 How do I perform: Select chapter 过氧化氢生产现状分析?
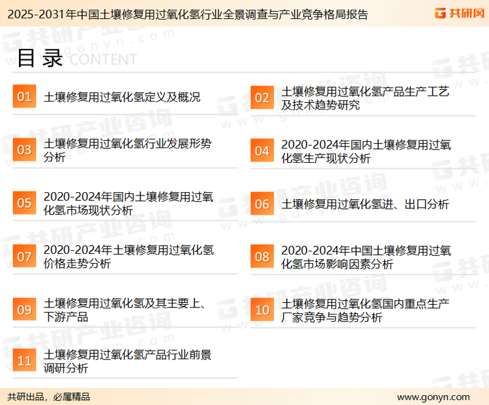(x=366, y=152)
